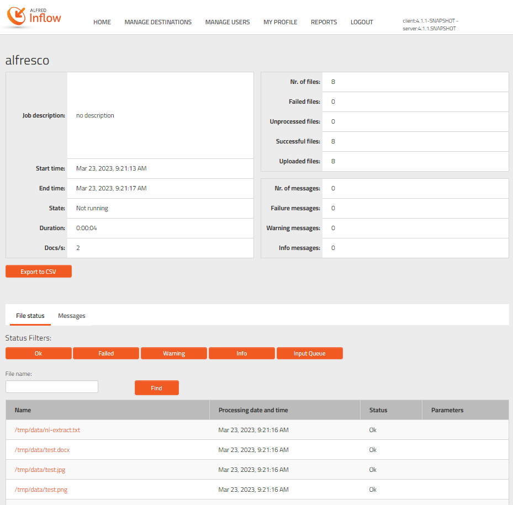Click LOGOUT in the navigation bar

tap(362, 23)
